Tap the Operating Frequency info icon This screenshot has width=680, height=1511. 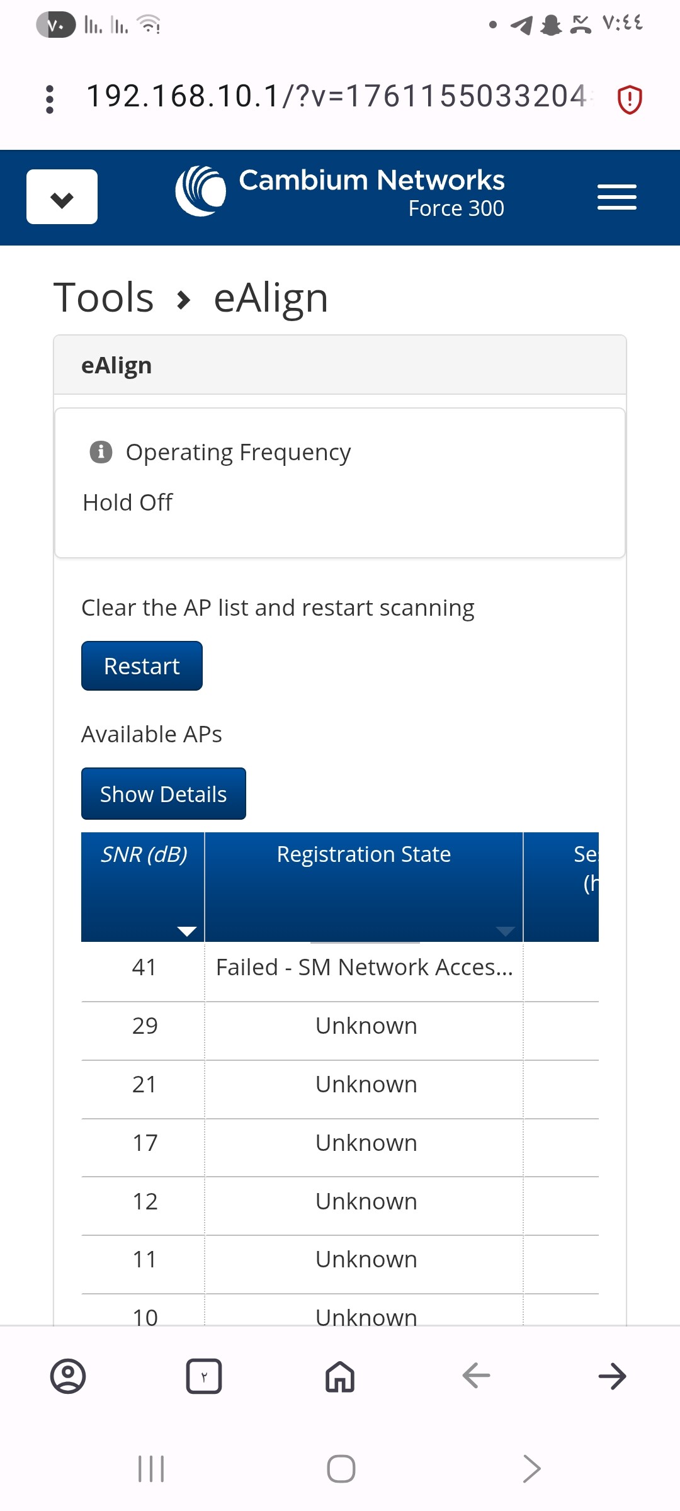pos(101,452)
